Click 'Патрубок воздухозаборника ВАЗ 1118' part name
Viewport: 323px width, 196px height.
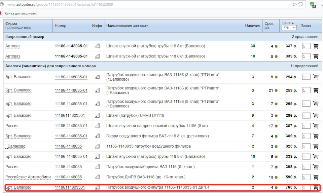click(150, 167)
